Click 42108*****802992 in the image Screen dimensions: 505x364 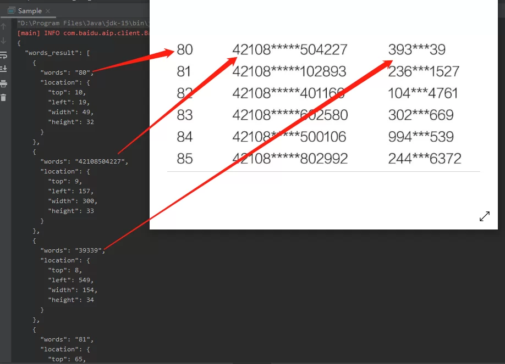point(290,159)
